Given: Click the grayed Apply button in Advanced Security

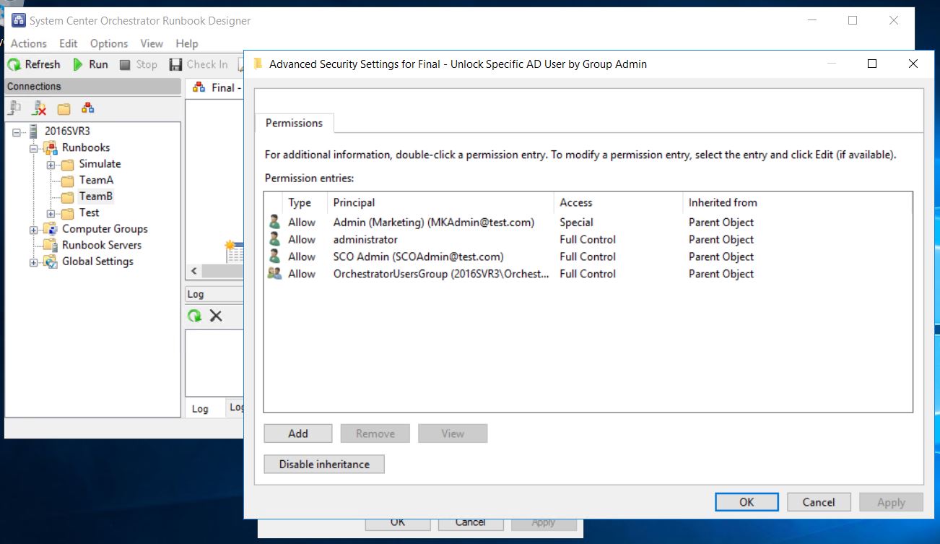Looking at the screenshot, I should click(x=891, y=502).
